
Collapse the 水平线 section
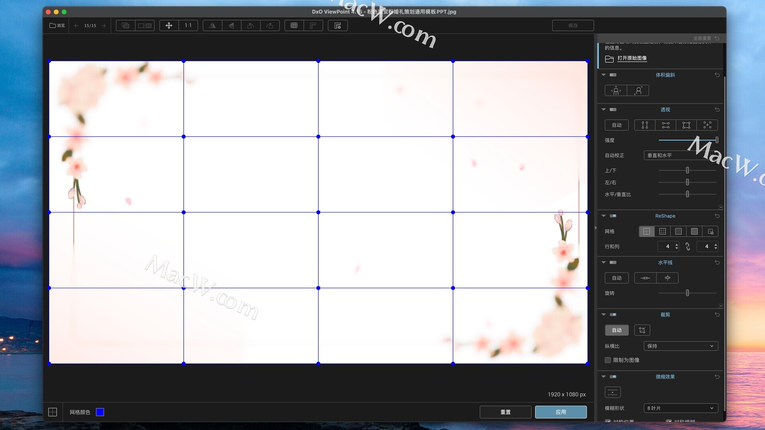pyautogui.click(x=604, y=262)
